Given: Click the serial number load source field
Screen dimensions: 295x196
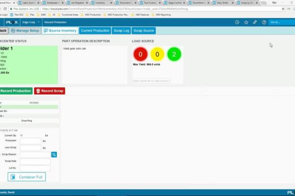Looking at the screenshot, I should 151,81.
